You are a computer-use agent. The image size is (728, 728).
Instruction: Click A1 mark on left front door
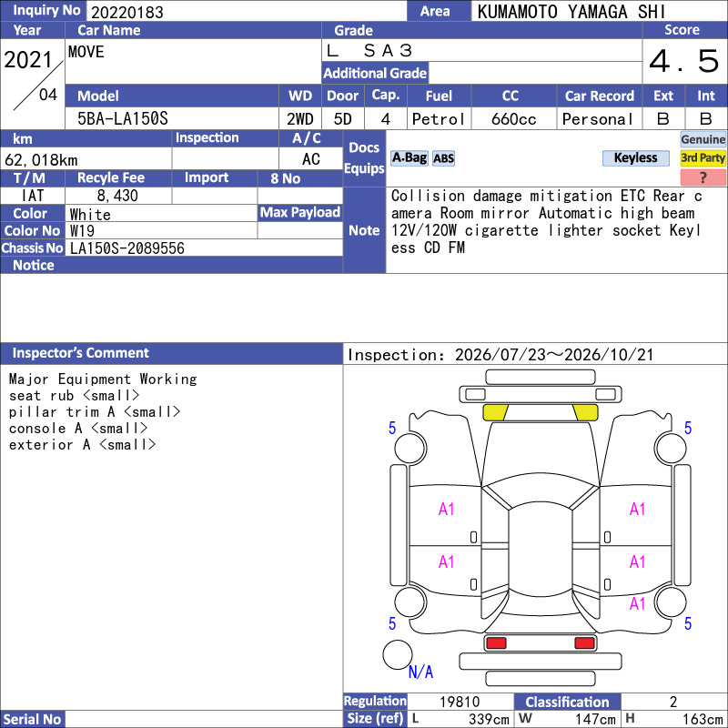446,510
